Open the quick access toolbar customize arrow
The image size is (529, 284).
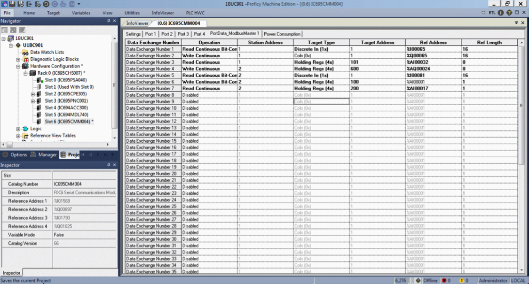[x=79, y=4]
